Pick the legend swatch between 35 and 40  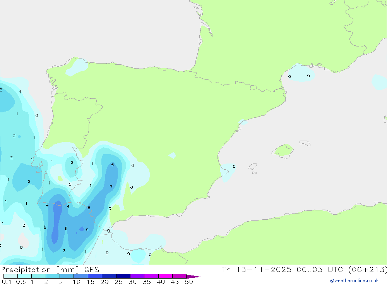point(151,276)
